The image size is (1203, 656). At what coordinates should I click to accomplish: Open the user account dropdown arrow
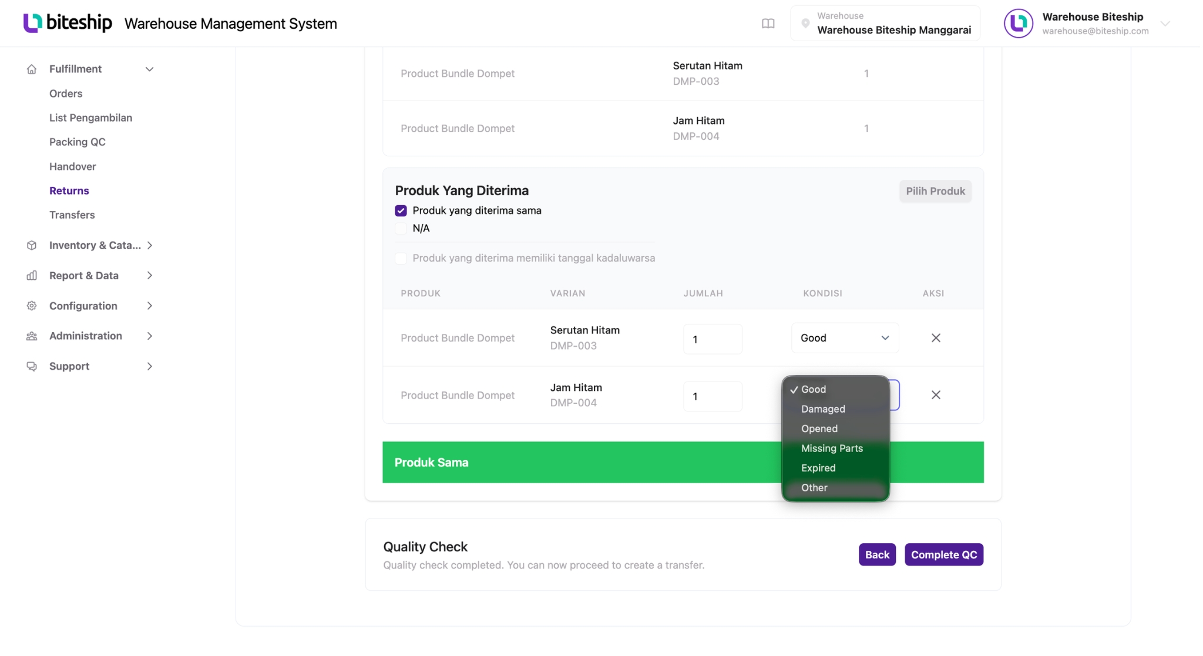[1165, 24]
